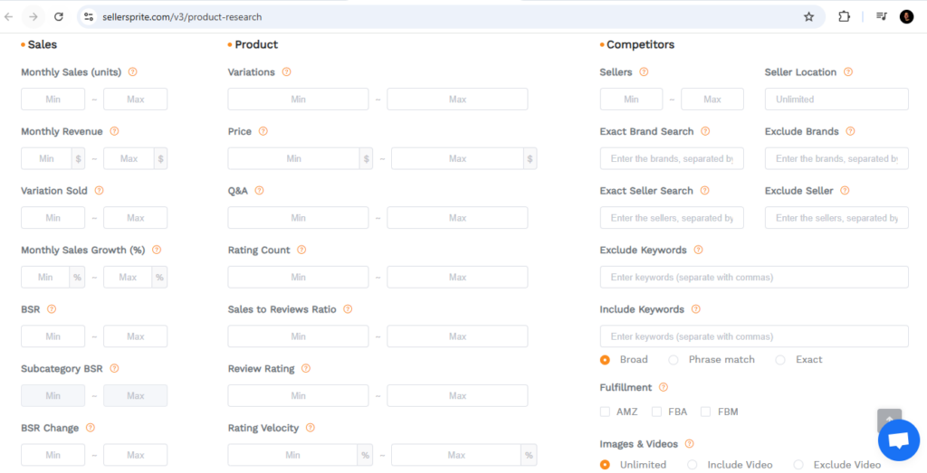
Task: Reload the page
Action: click(x=59, y=16)
